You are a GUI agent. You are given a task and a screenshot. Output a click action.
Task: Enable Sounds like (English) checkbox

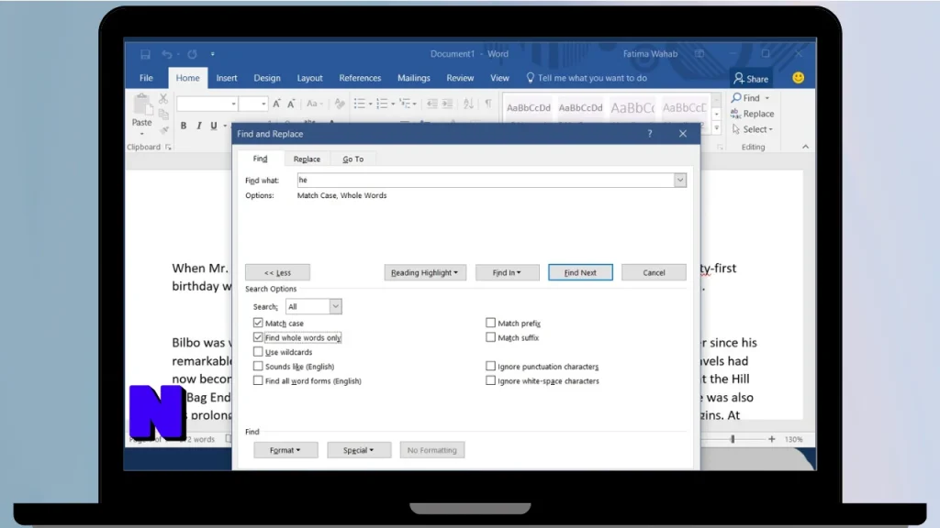[x=258, y=366]
